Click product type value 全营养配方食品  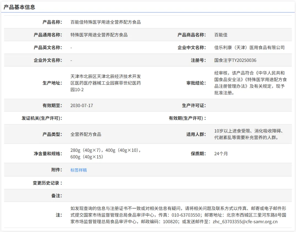[86, 134]
